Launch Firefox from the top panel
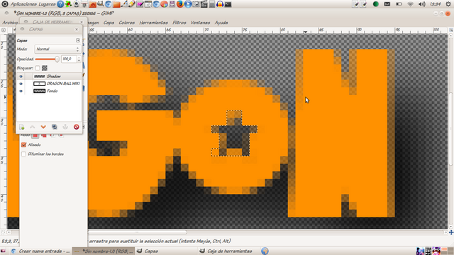 179,4
